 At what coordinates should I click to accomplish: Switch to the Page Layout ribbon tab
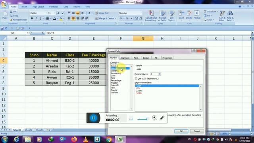(x=38, y=7)
